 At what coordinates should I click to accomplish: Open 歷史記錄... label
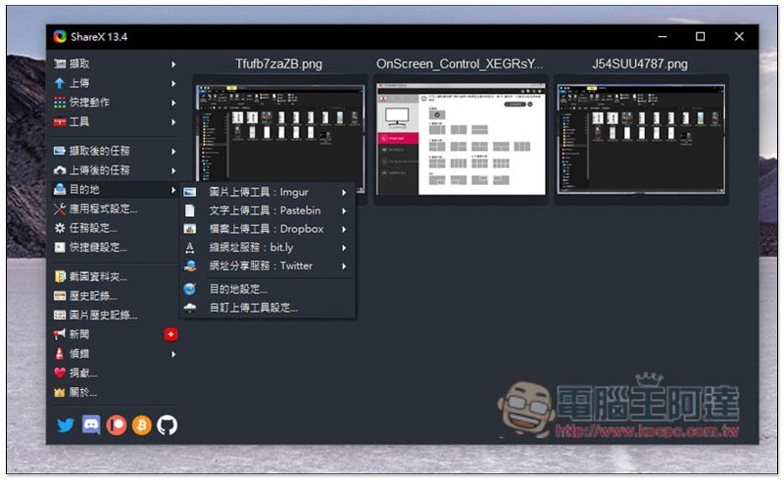click(93, 296)
